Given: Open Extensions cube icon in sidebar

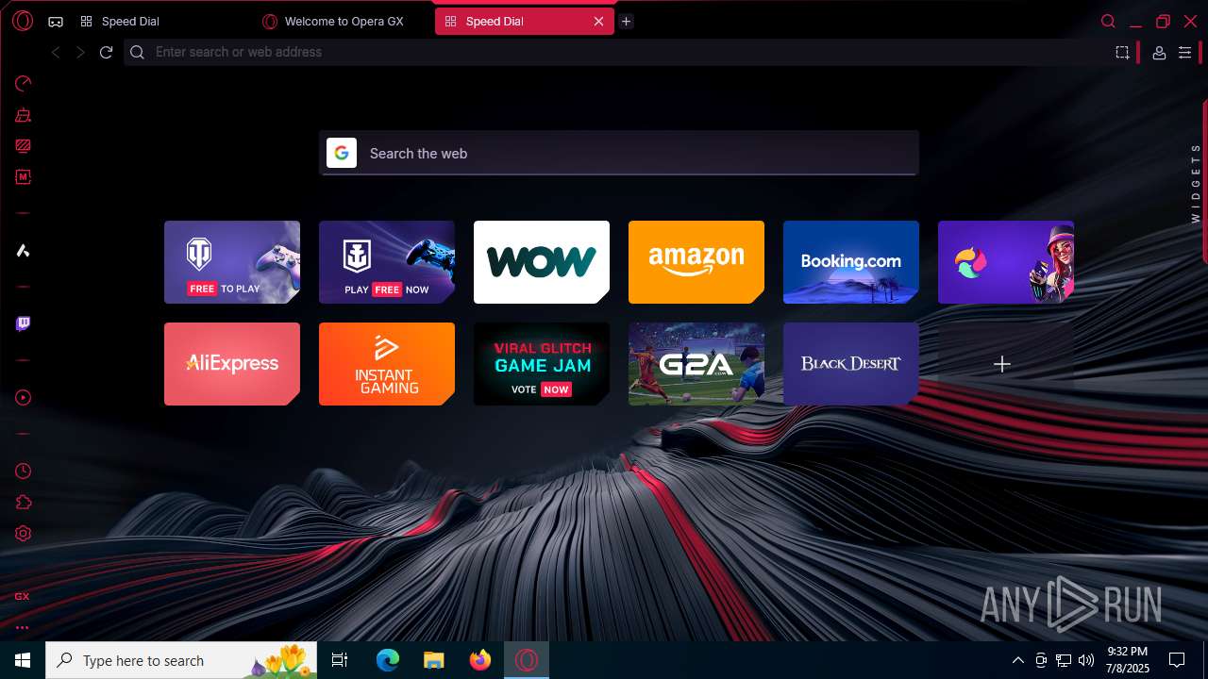Looking at the screenshot, I should pos(23,503).
